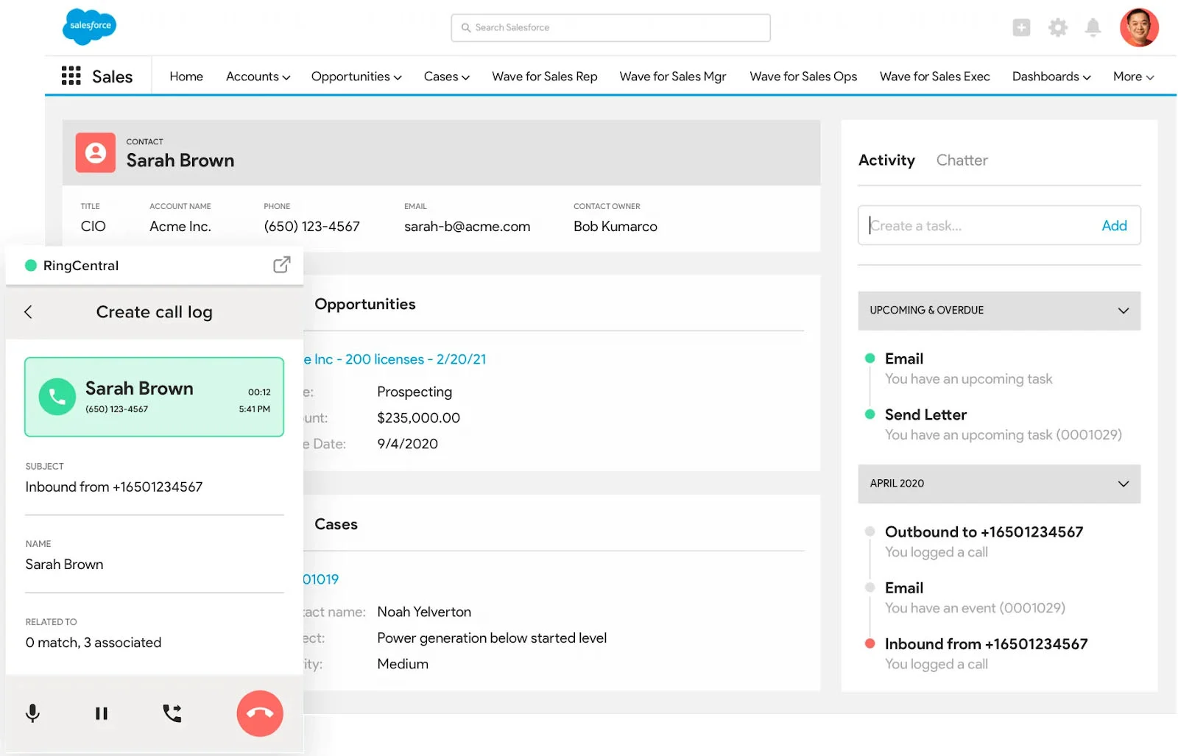The image size is (1178, 756).
Task: Click the CIO title value
Action: pos(93,227)
